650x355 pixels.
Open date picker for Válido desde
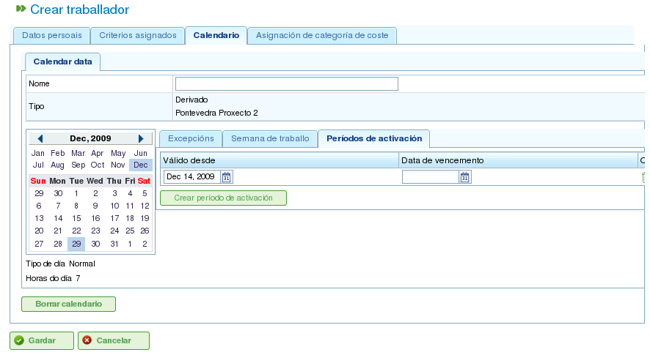227,177
